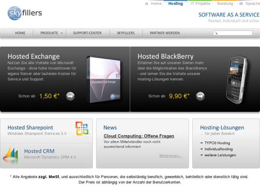
Task: Click Windows Sharepoint Services 3.0 subtitle
Action: pos(37,133)
